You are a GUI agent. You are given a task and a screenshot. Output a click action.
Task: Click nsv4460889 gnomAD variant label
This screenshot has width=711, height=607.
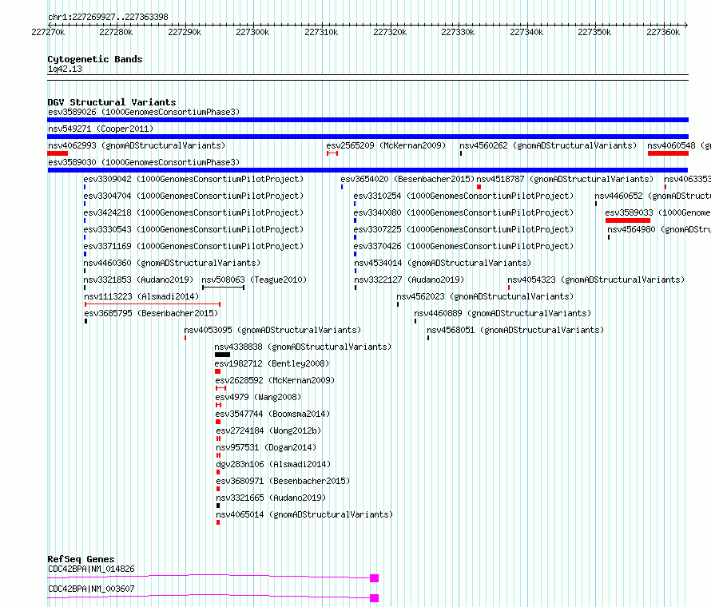(502, 313)
